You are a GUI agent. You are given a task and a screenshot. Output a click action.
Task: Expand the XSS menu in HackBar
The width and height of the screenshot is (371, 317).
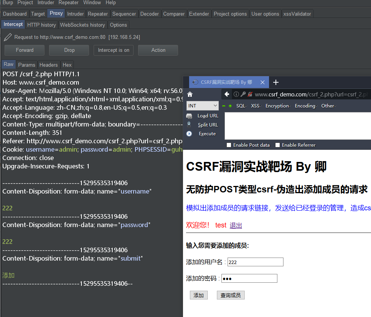tap(256, 106)
